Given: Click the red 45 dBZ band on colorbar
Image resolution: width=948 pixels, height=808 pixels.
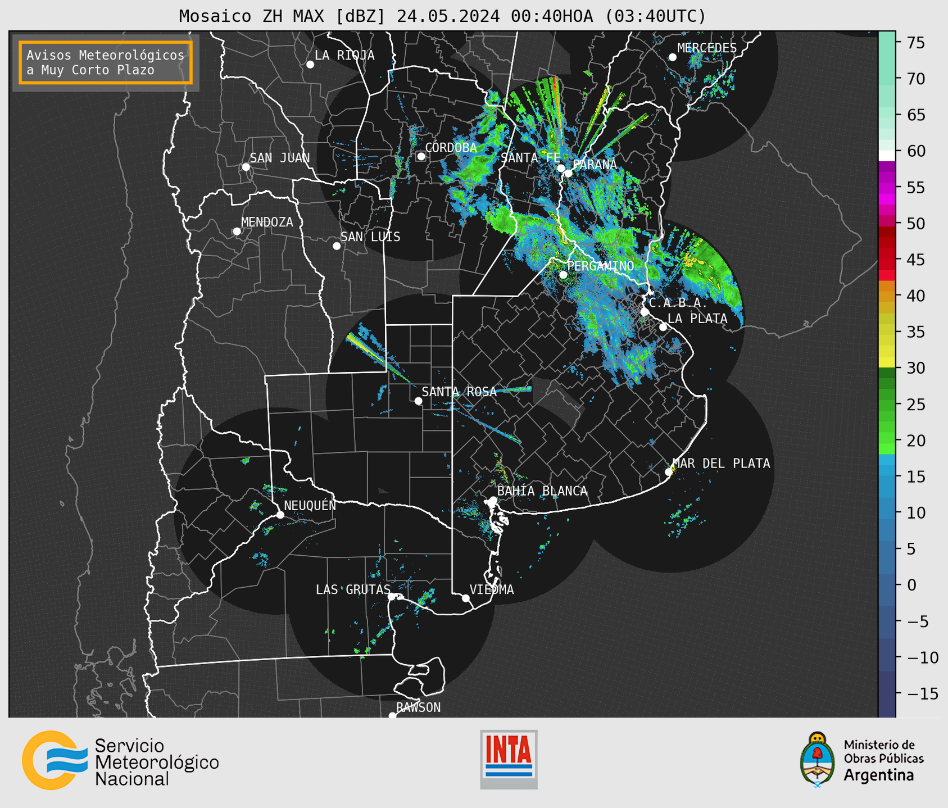Looking at the screenshot, I should pos(887,260).
